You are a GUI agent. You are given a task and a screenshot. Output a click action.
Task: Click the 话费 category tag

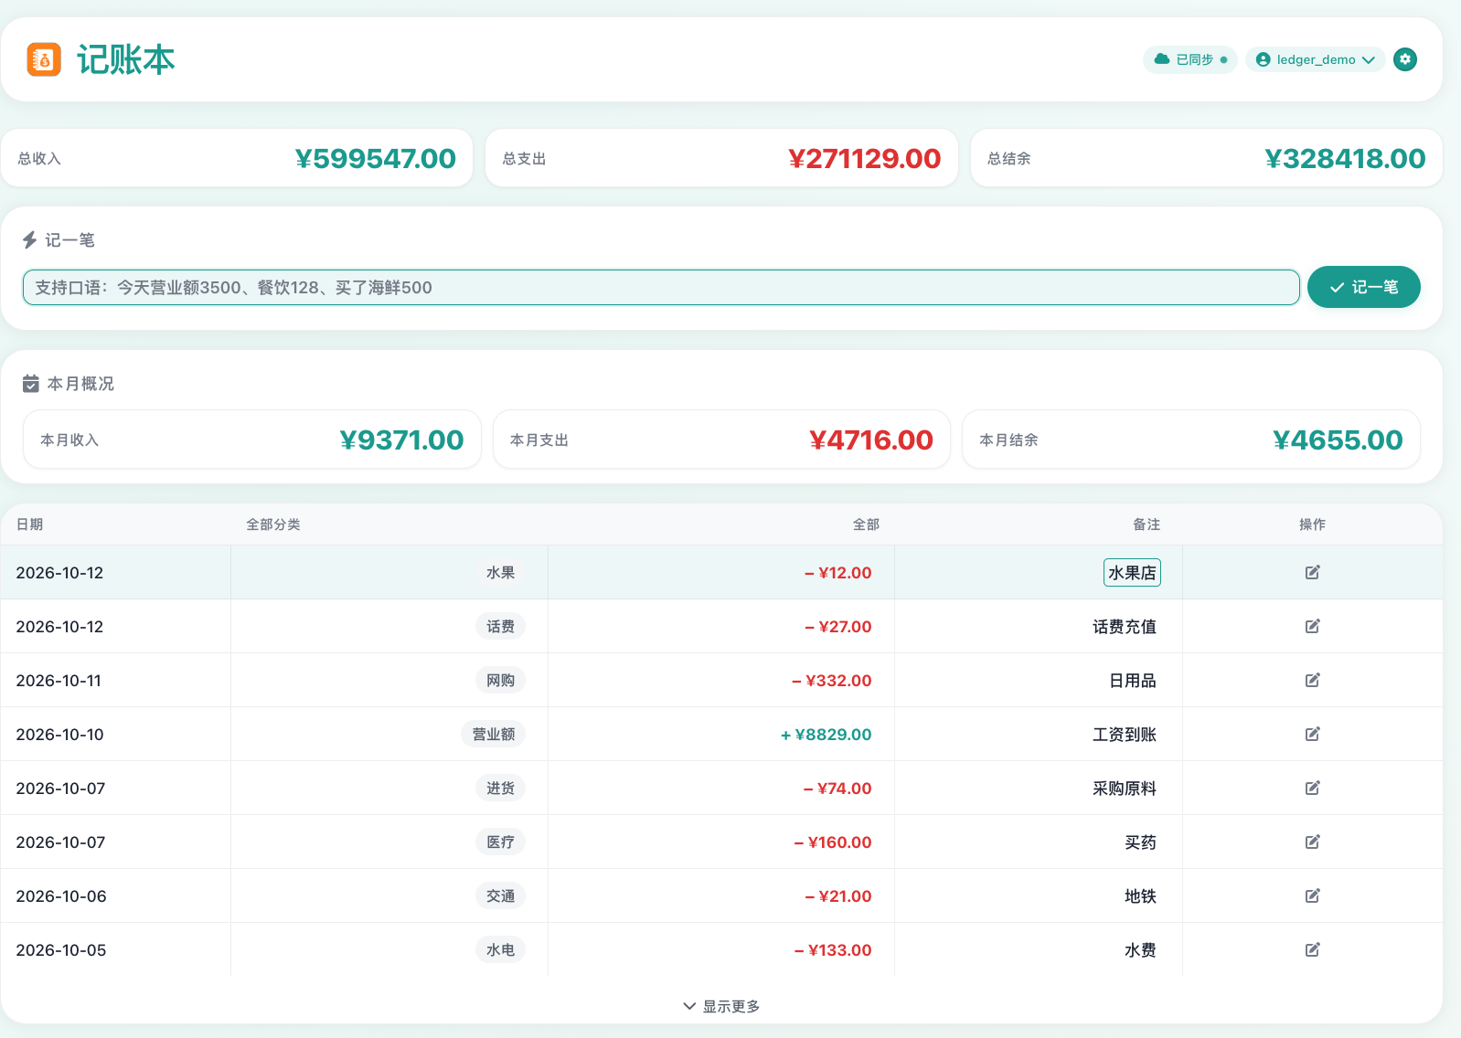click(x=500, y=627)
